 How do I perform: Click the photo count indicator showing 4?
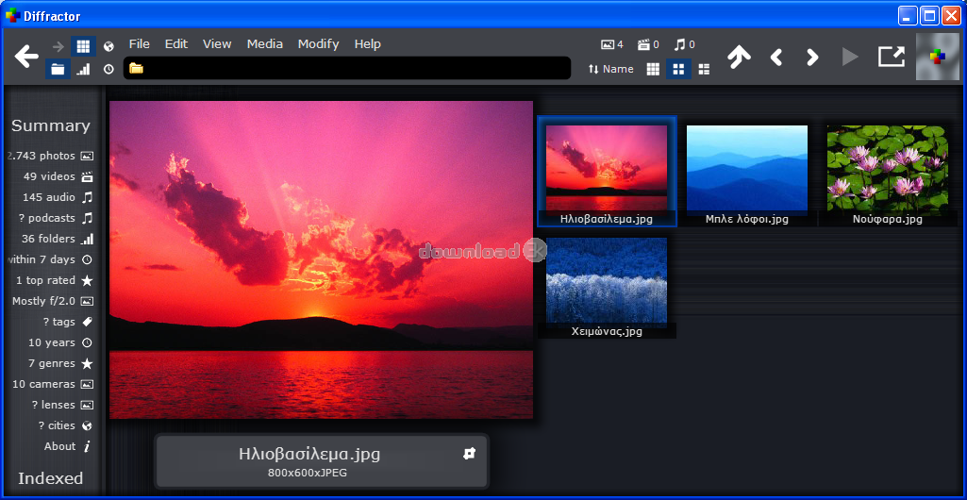[611, 44]
